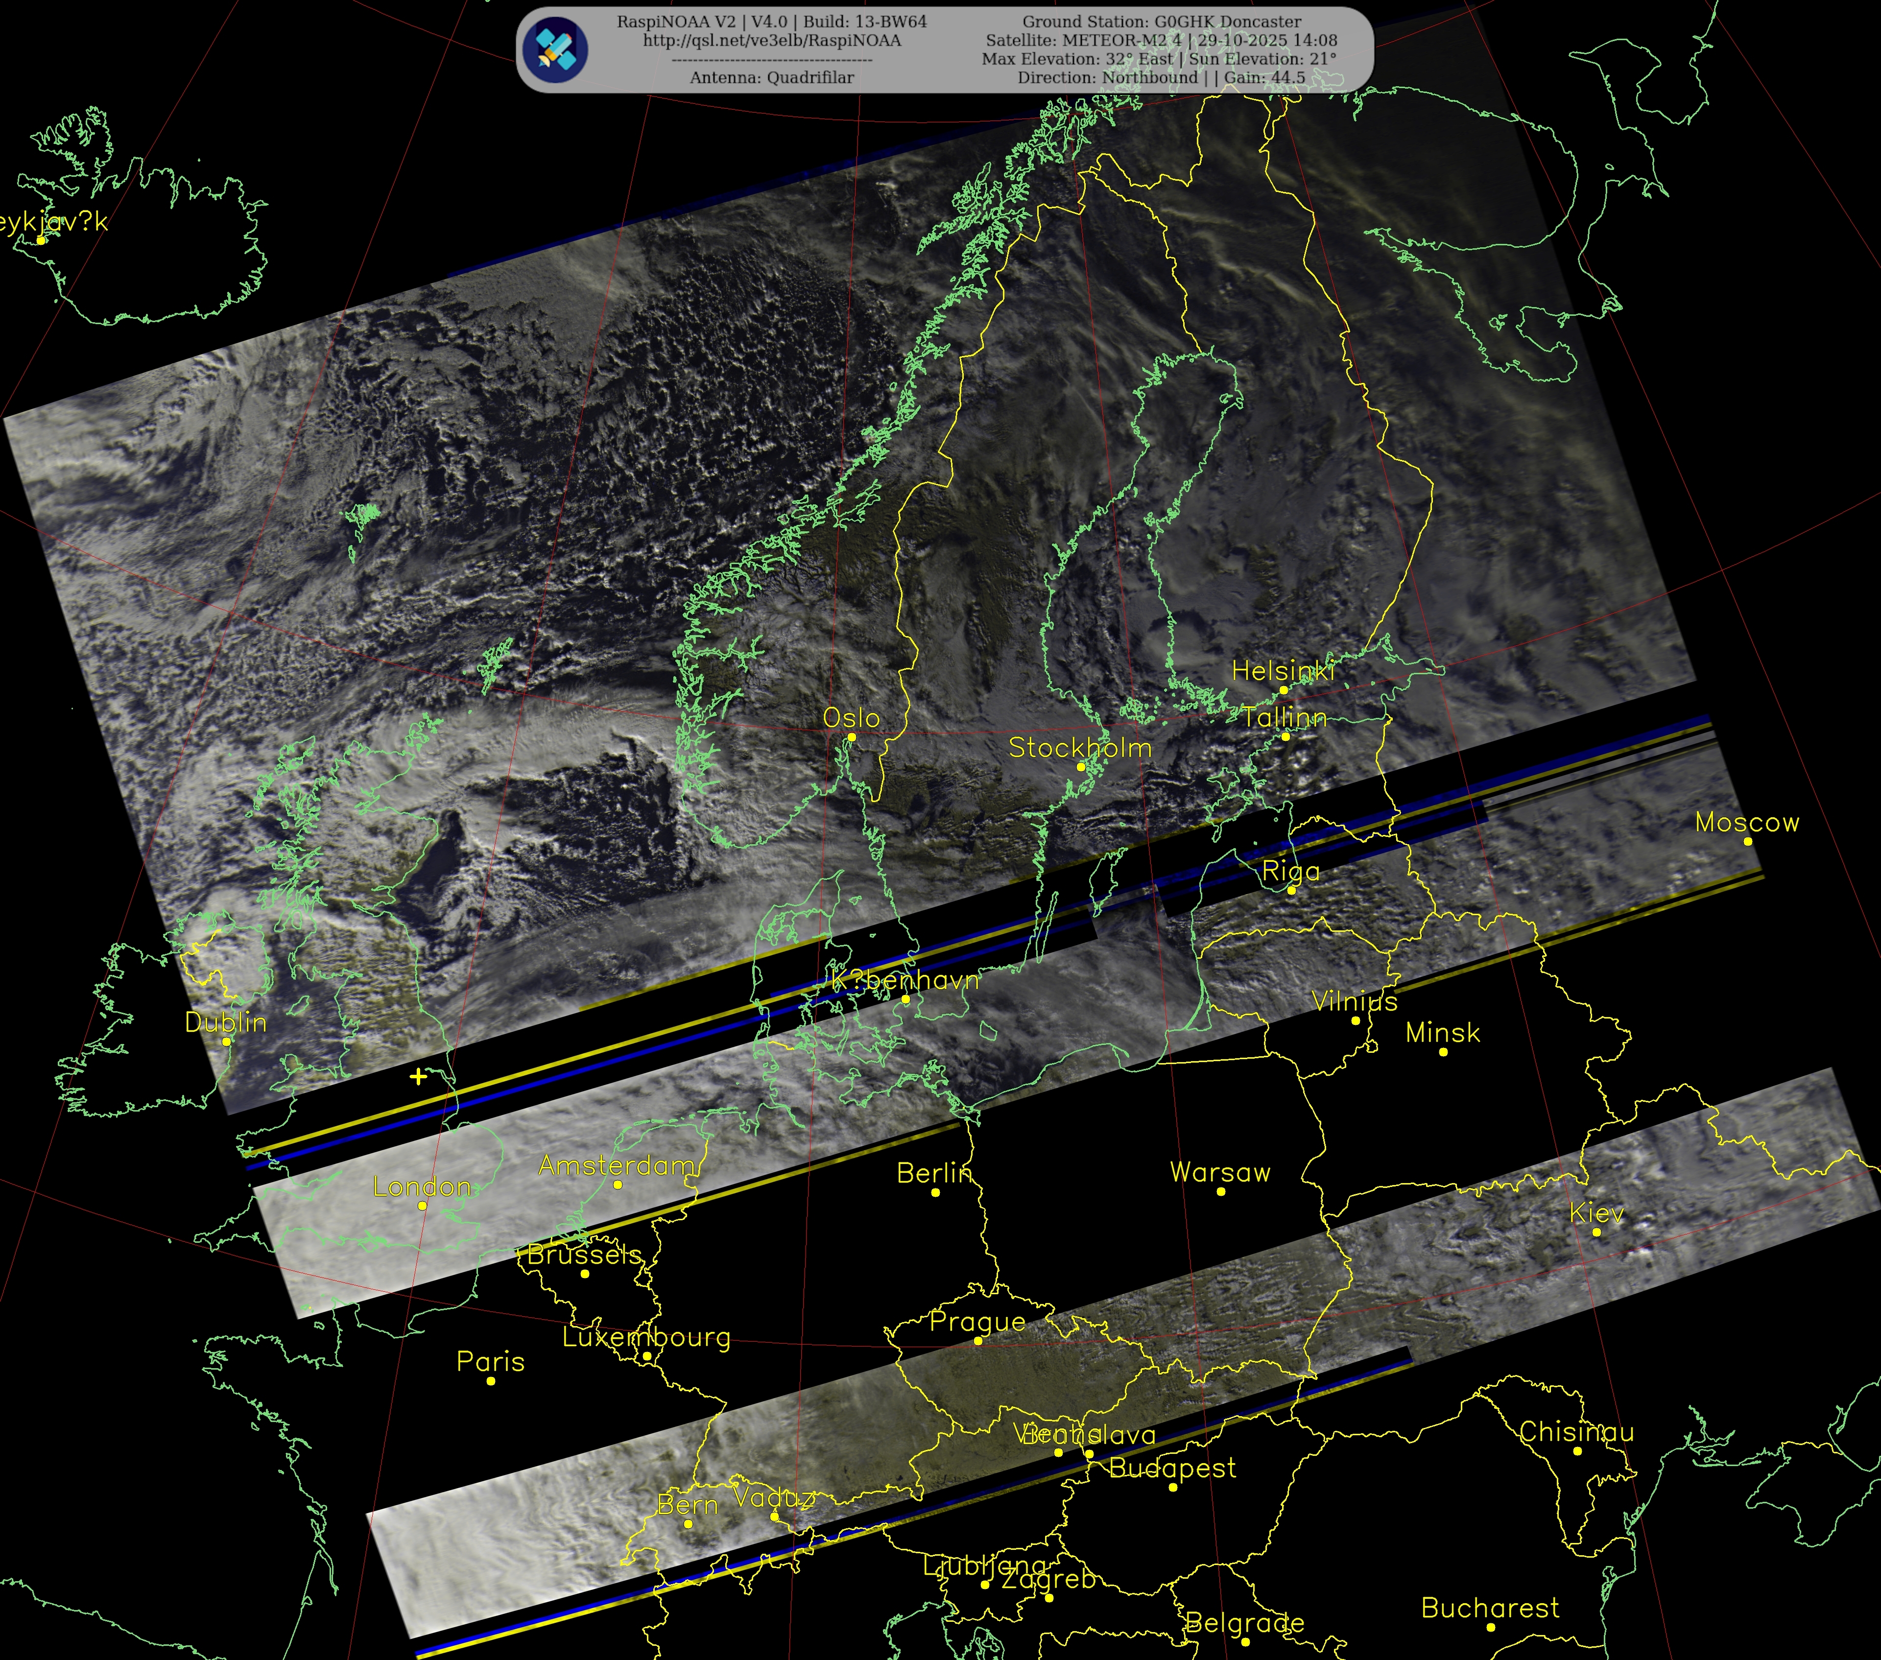Click the Amsterdam map label
This screenshot has width=1881, height=1660.
coord(617,1166)
